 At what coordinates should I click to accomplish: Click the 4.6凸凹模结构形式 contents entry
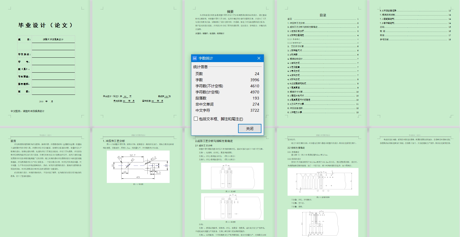pyautogui.click(x=323, y=83)
